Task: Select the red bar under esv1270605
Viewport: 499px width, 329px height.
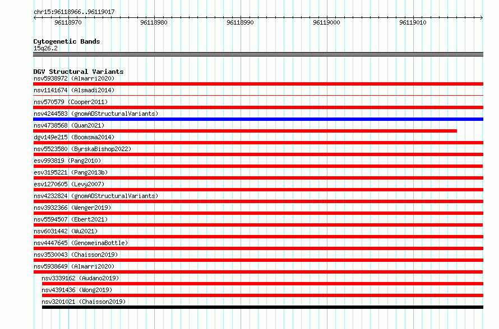Action: click(258, 190)
